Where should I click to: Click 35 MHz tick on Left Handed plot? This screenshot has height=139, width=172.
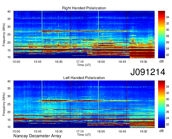point(9,88)
